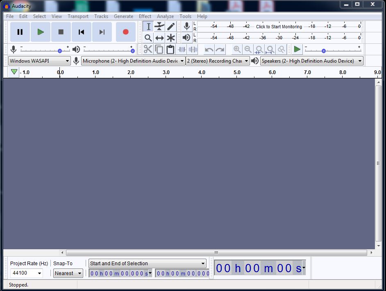Open the Tracks menu
Image resolution: width=386 pixels, height=291 pixels.
click(x=101, y=16)
